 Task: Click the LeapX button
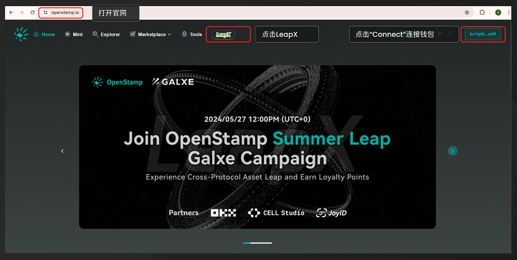tap(223, 34)
